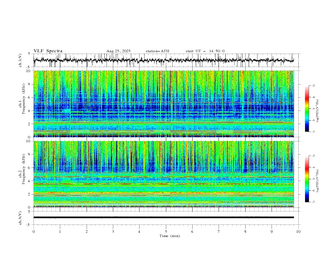Click the "VLF Spectra" plot title
This screenshot has height=260, width=336.
pyautogui.click(x=48, y=51)
